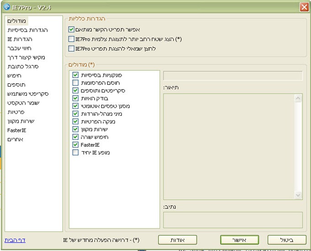Open the 'דף הבית' homepage link
This screenshot has height=251, width=311.
[x=15, y=240]
